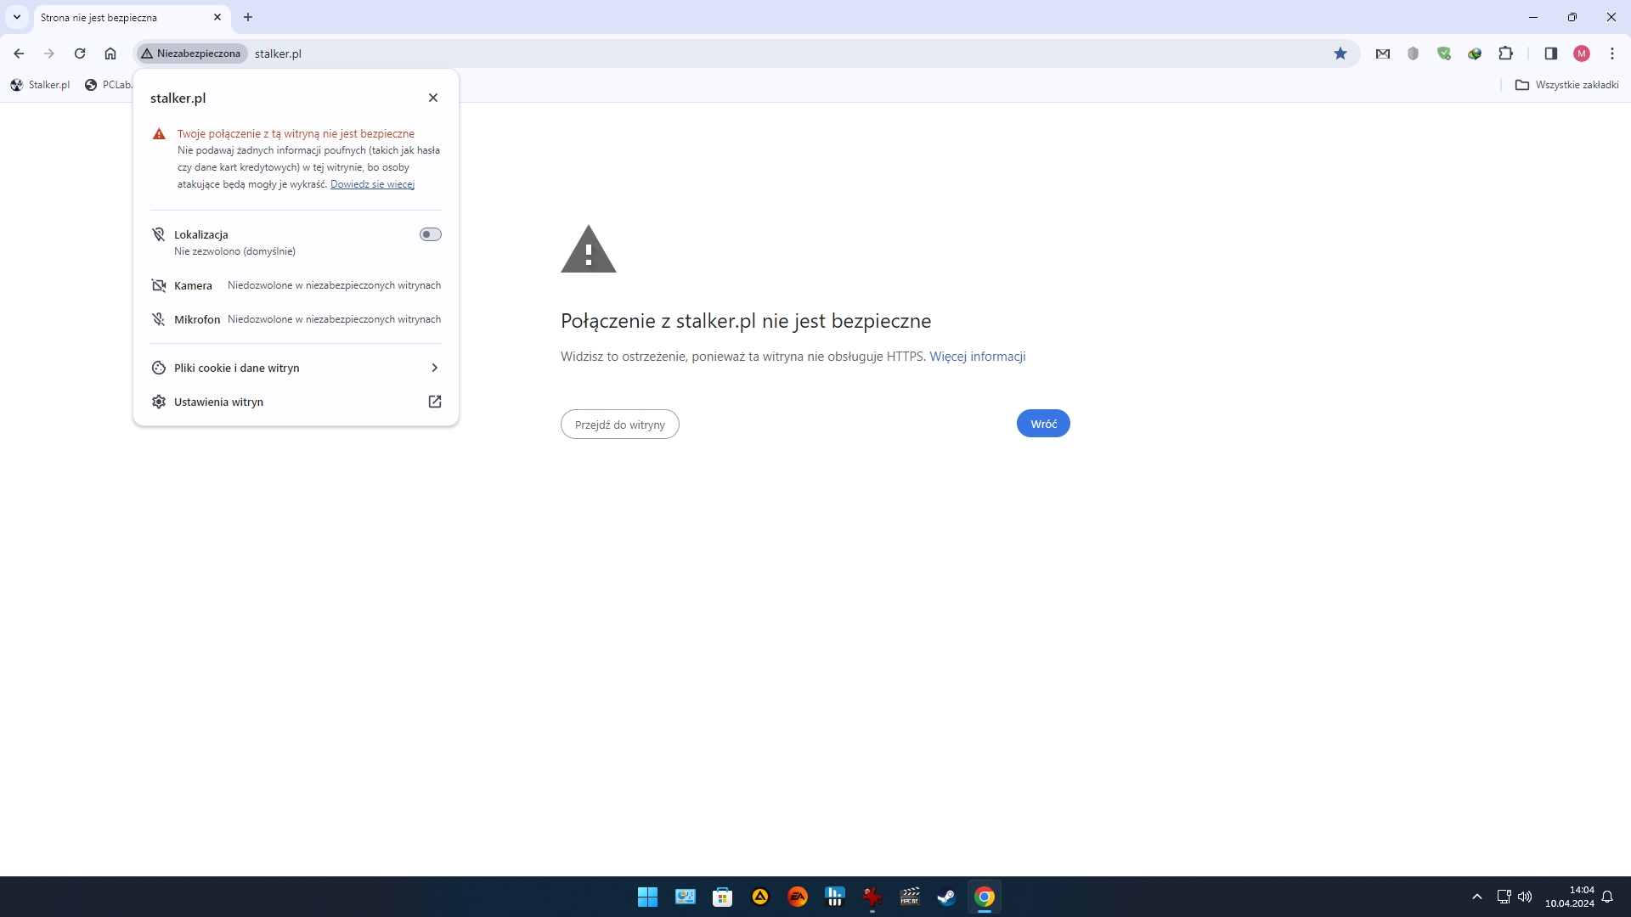This screenshot has height=917, width=1631.
Task: Toggle the Lokalizacja permission switch
Action: 431,234
